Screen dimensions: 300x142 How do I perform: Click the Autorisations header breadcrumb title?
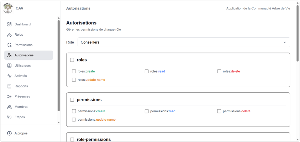(78, 8)
